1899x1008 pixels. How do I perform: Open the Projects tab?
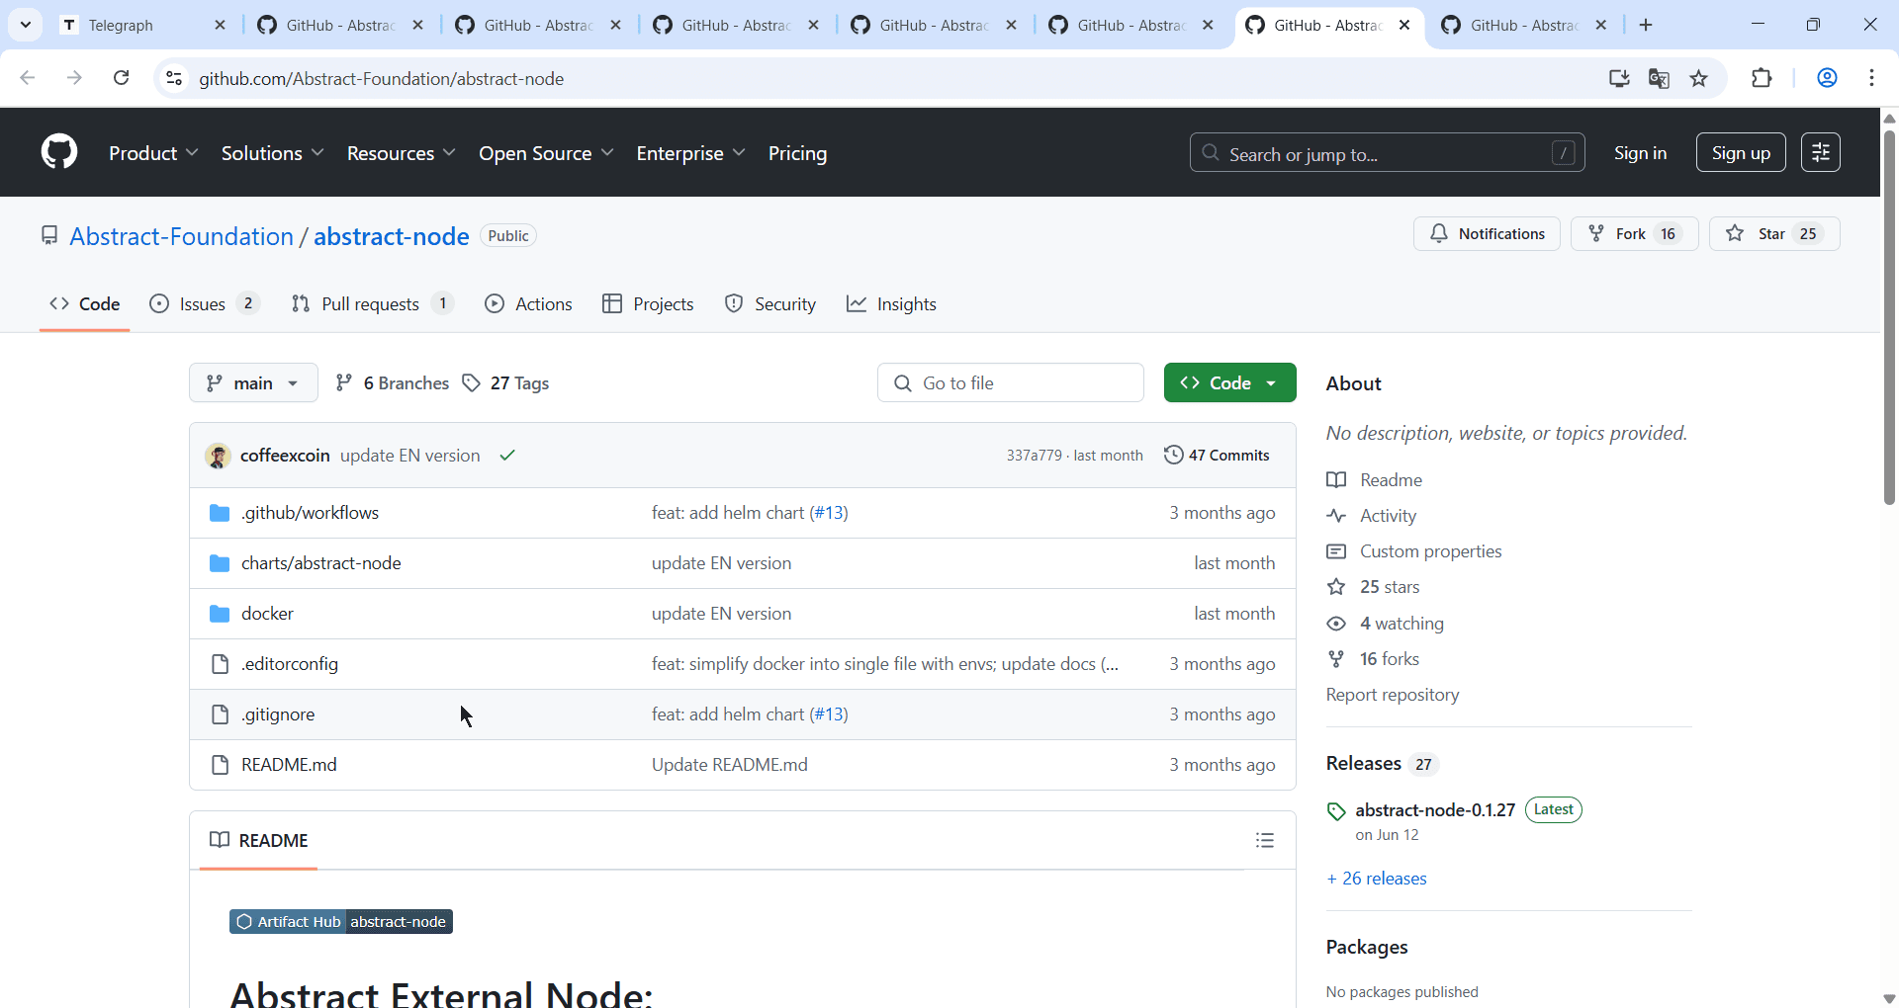(648, 304)
